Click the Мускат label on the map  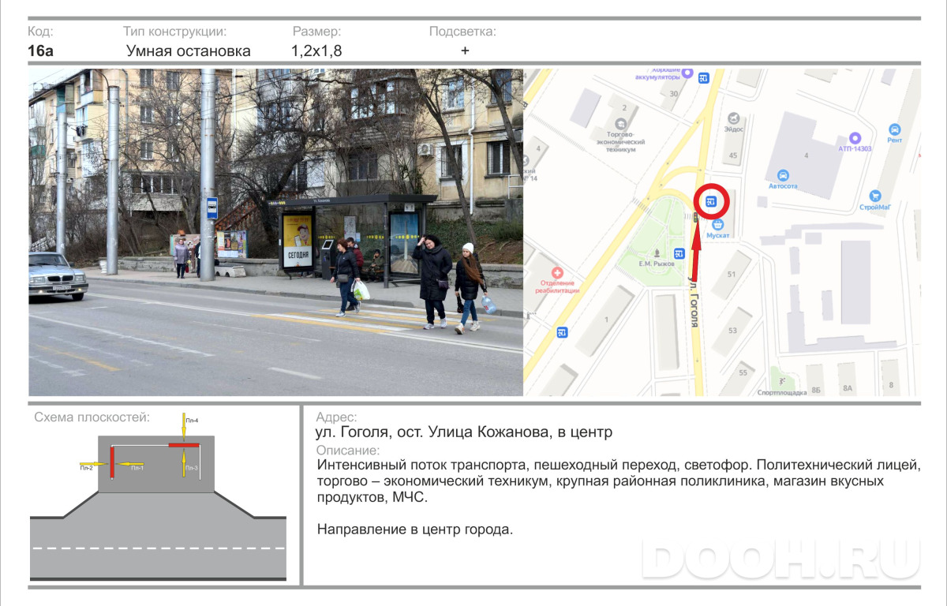tap(718, 235)
